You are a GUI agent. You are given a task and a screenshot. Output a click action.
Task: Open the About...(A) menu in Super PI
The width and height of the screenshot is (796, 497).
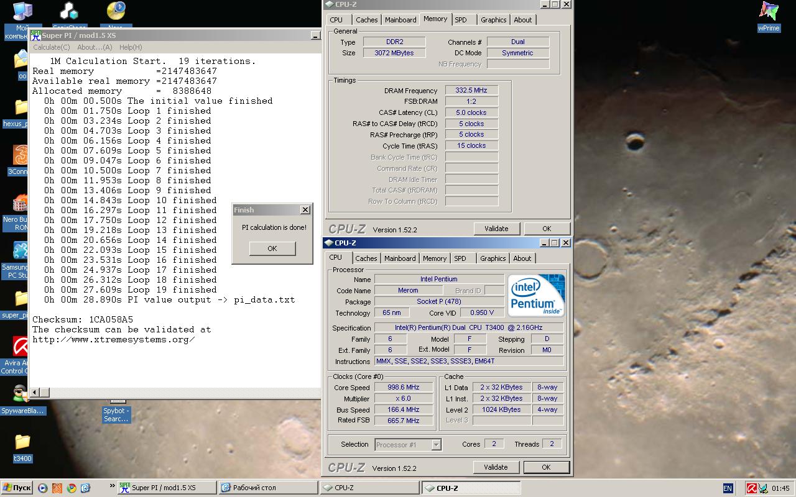point(95,47)
